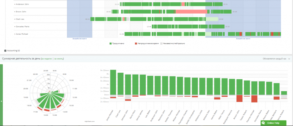
Task: Select Clark Leo in employee list
Action: pos(20,19)
